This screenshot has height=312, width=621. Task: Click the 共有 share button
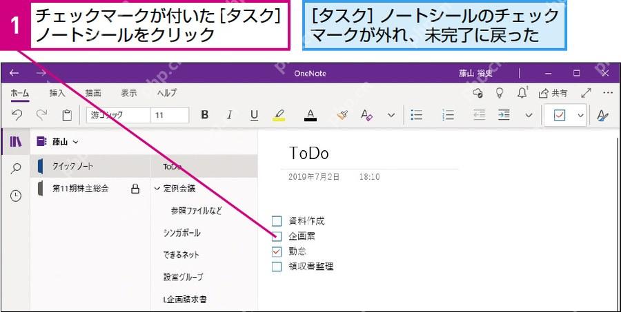(553, 93)
